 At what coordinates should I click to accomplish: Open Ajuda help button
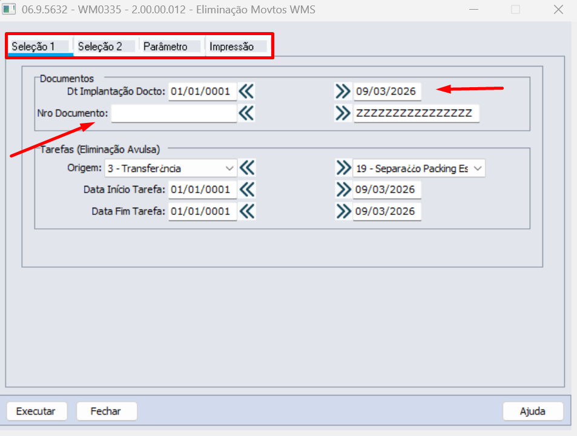(x=533, y=411)
